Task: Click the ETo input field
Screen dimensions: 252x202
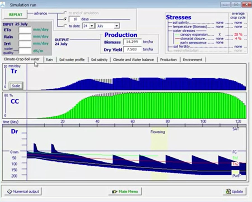Action: 25,30
